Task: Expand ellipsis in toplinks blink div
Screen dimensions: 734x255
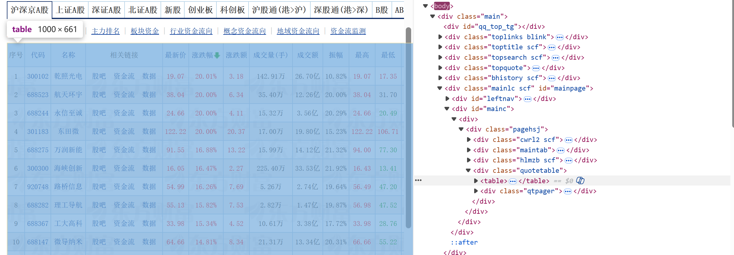Action: click(x=559, y=37)
